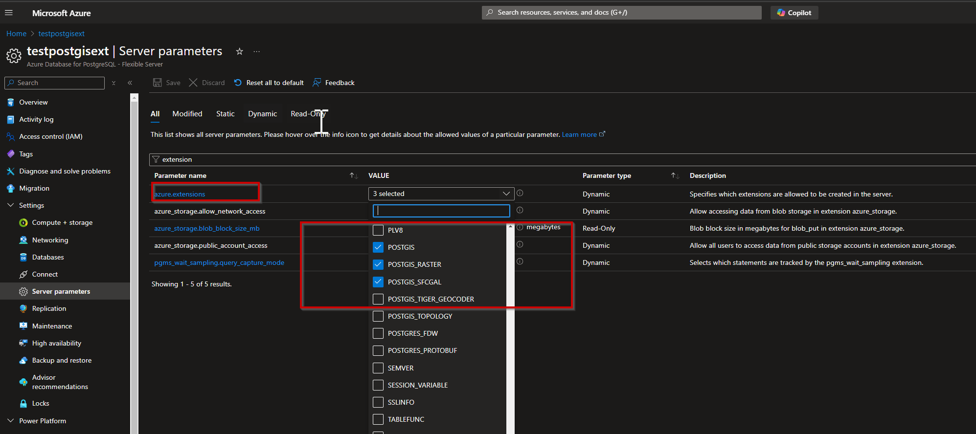Check the SESSION_VARIABLE checkbox
The height and width of the screenshot is (434, 976).
pos(378,385)
